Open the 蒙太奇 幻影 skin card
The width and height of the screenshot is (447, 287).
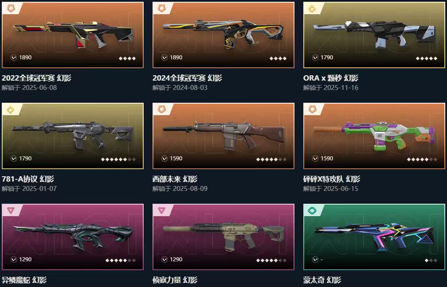374,237
